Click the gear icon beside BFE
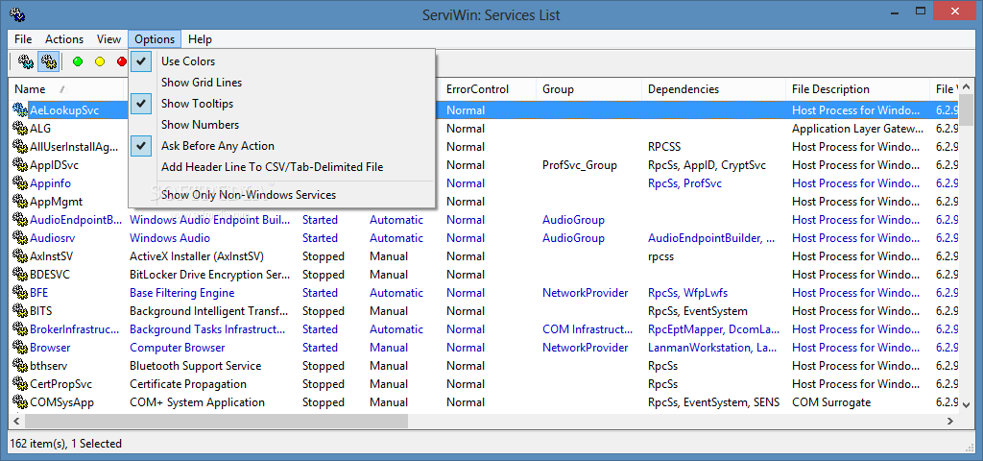 20,292
